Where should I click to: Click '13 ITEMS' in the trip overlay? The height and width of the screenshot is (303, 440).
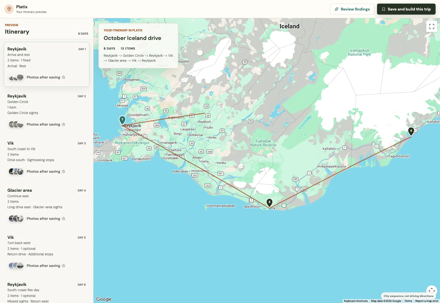(x=128, y=48)
